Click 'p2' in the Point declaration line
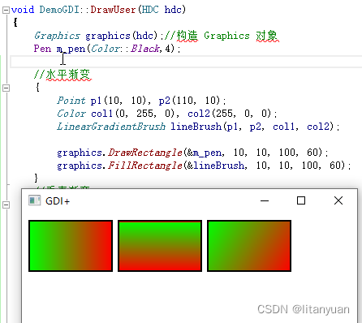This screenshot has width=362, height=323. pyautogui.click(x=165, y=101)
